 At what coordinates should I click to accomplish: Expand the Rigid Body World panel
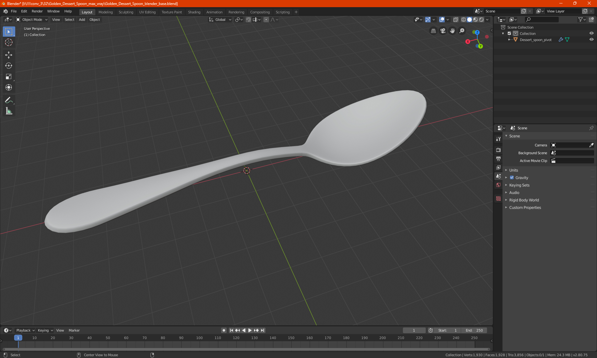point(524,200)
